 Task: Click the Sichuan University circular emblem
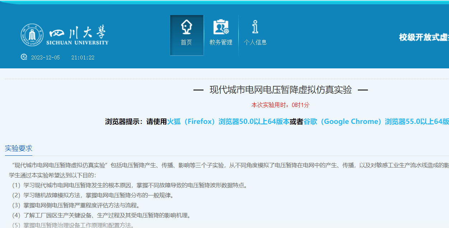click(x=32, y=35)
